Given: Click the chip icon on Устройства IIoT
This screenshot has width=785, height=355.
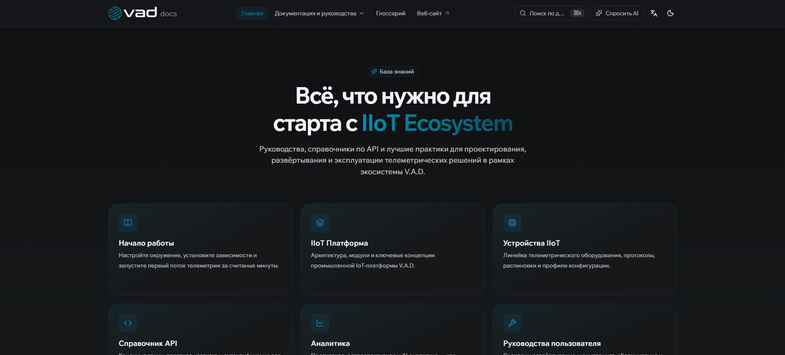Looking at the screenshot, I should click(x=512, y=223).
